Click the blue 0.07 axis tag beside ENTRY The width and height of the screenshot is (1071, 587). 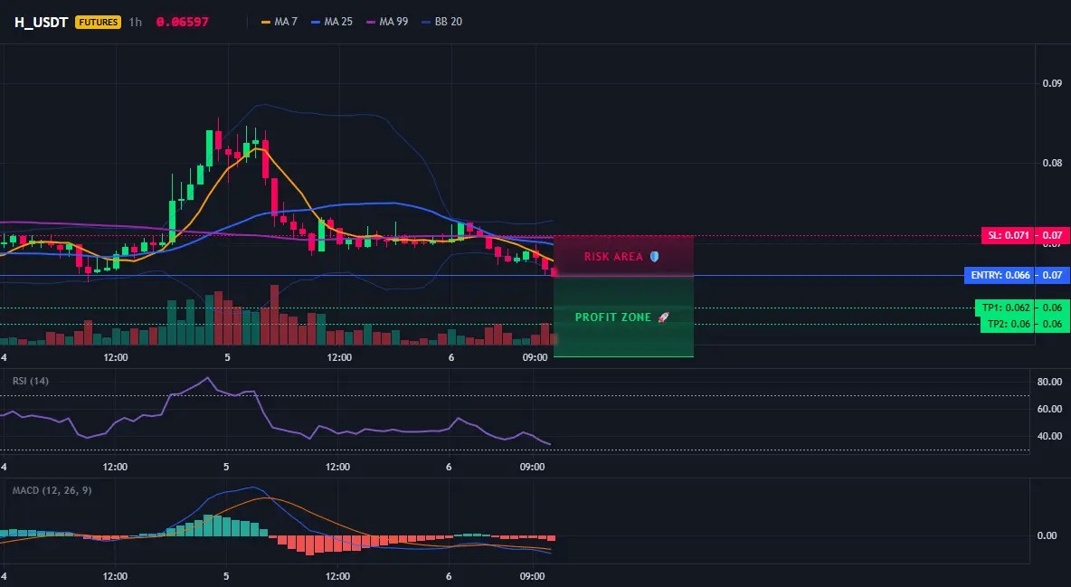1052,275
